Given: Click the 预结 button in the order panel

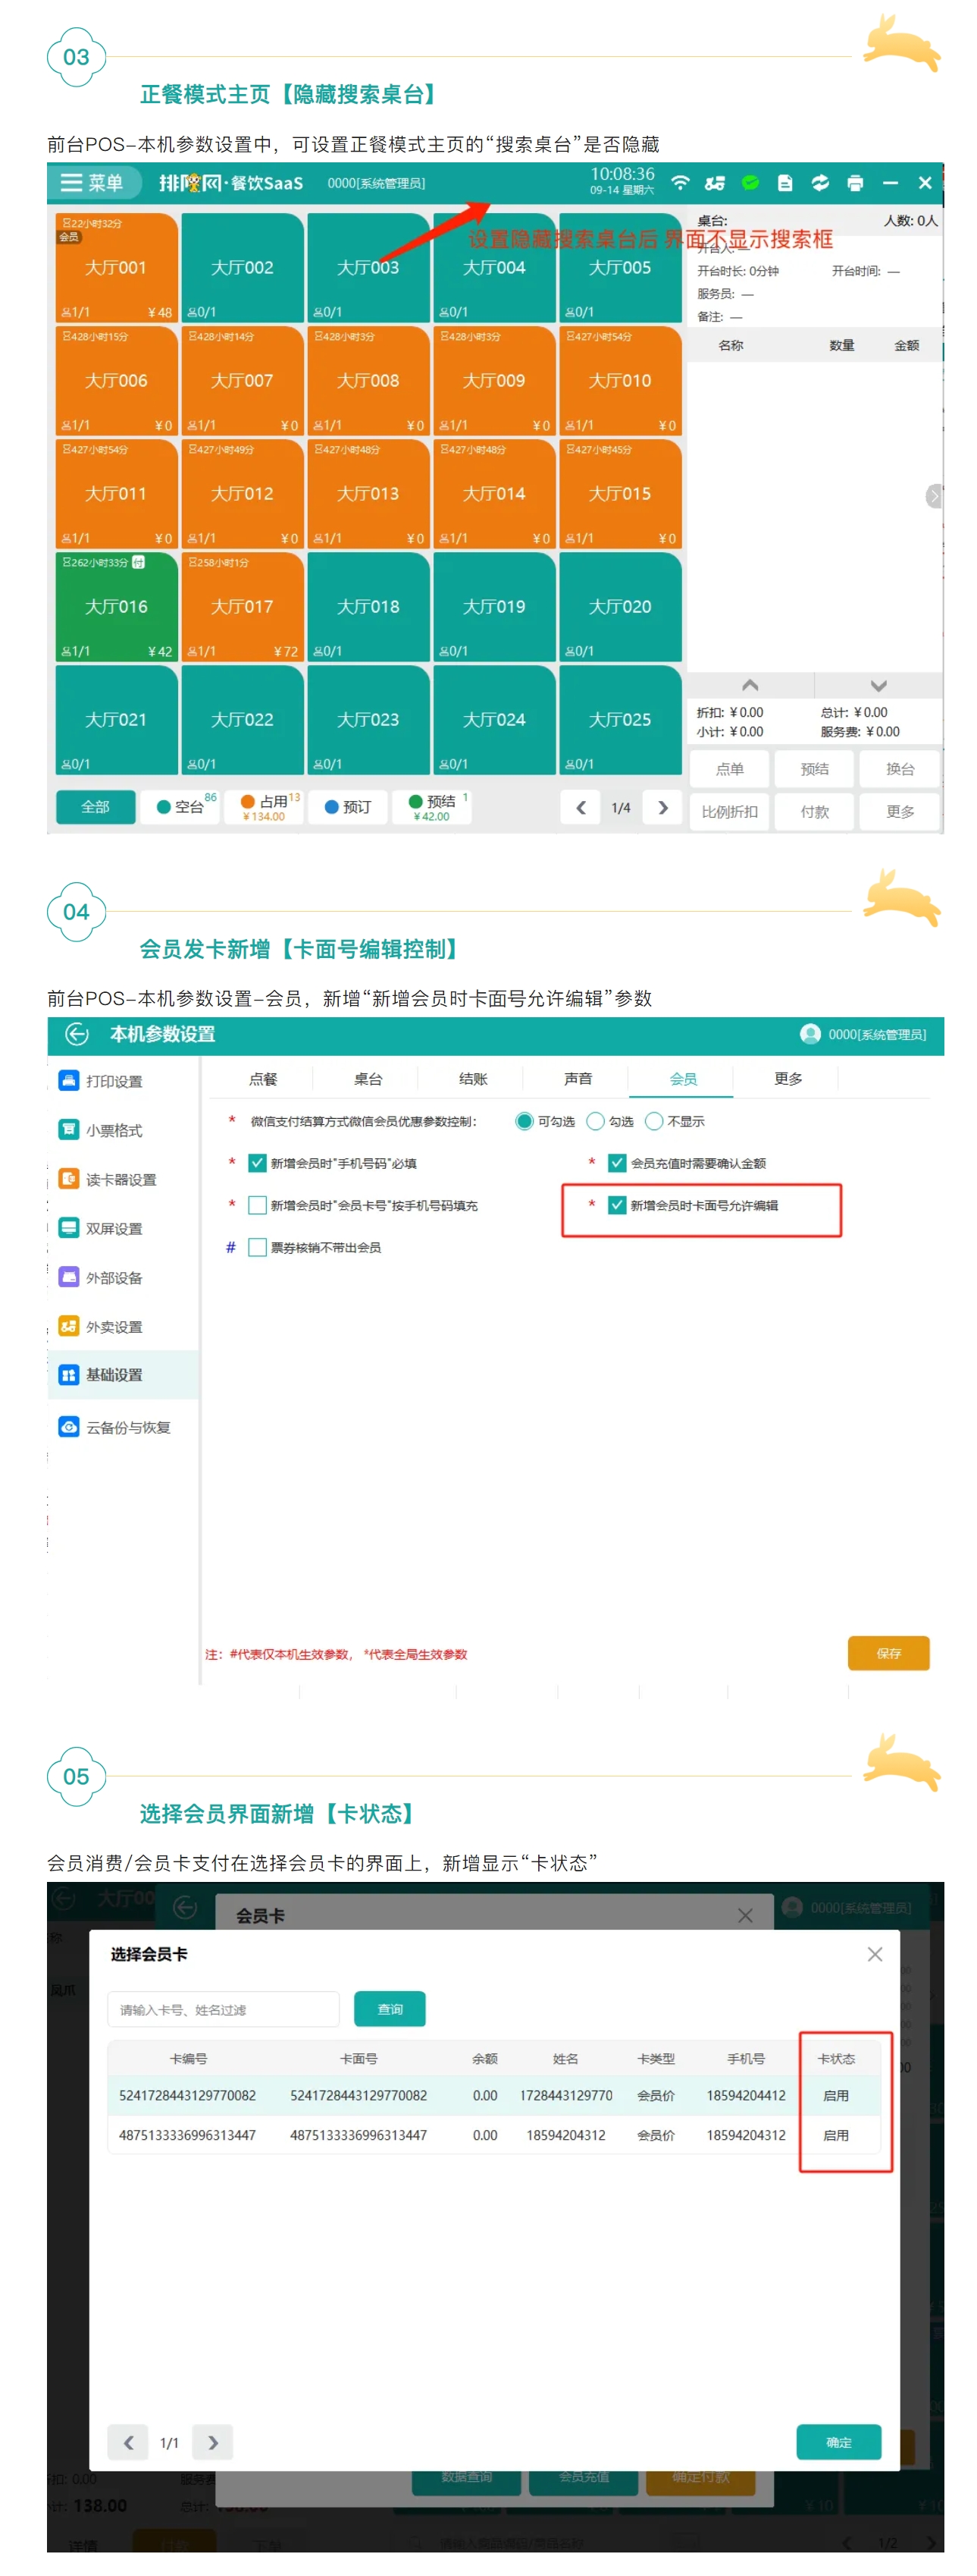Looking at the screenshot, I should (x=814, y=769).
